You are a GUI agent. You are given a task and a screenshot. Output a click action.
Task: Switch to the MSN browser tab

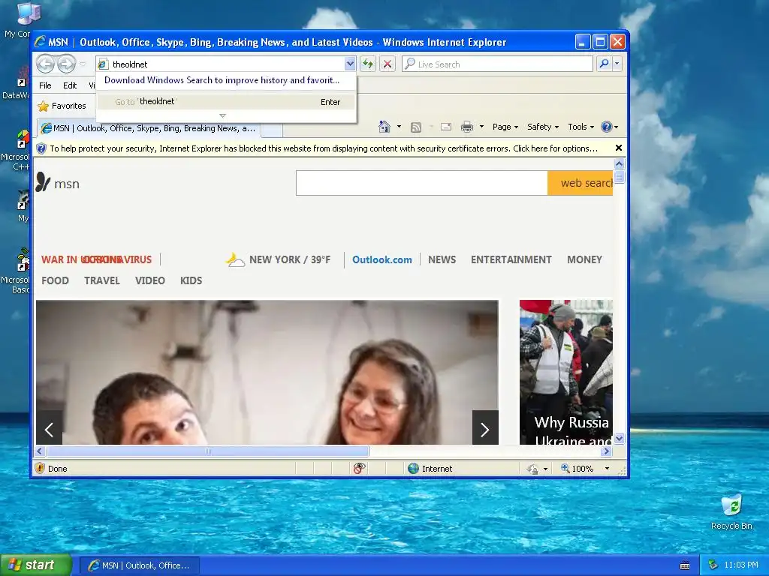149,128
